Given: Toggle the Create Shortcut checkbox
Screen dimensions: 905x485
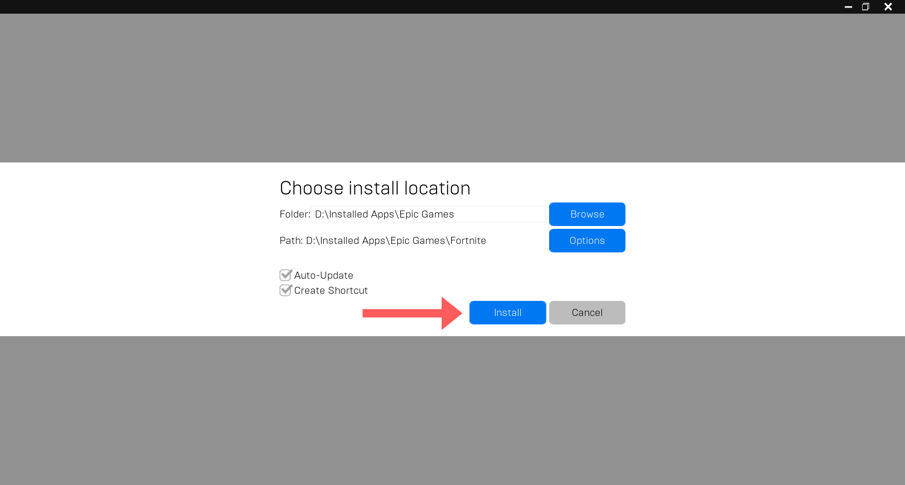Looking at the screenshot, I should click(286, 290).
